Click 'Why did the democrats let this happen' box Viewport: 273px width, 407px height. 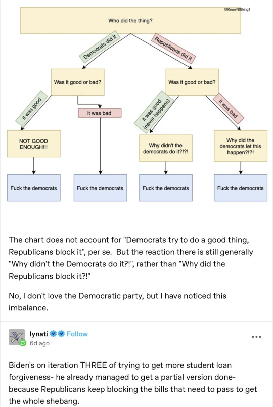241,146
